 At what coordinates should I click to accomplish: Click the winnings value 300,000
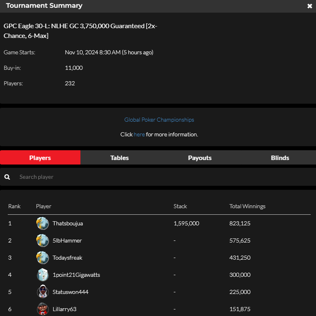[x=240, y=275]
